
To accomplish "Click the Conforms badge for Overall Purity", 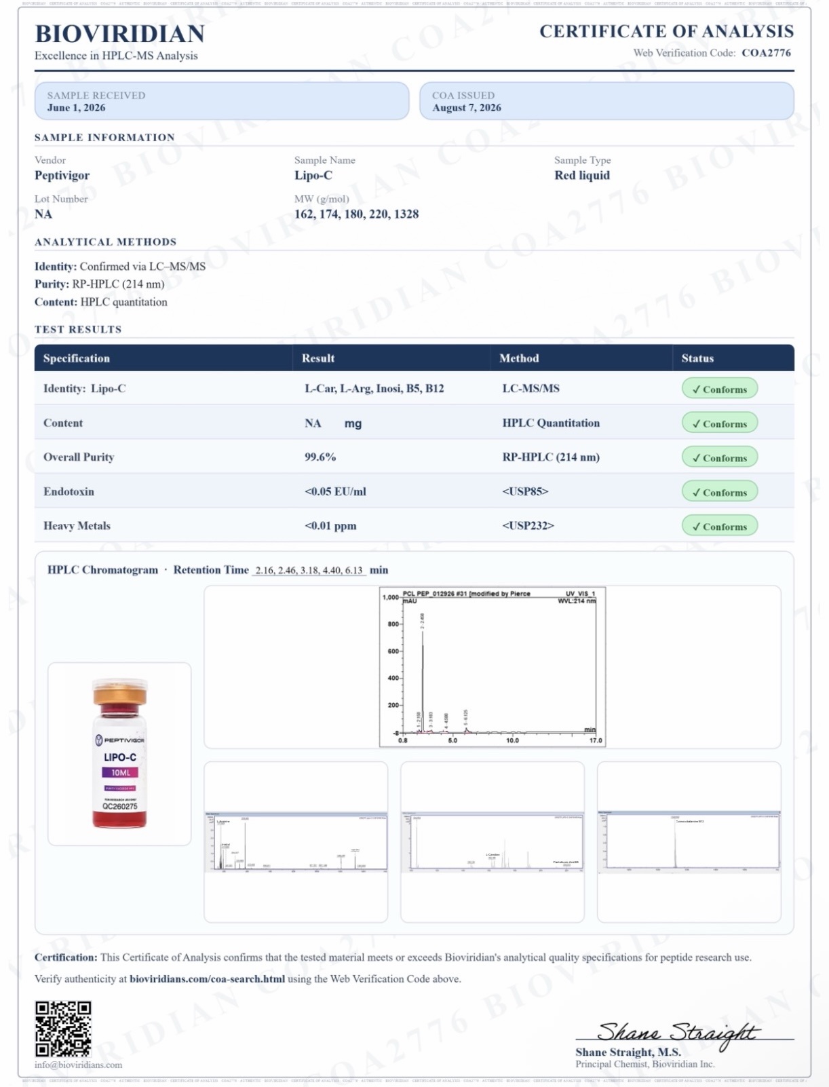I will coord(719,457).
